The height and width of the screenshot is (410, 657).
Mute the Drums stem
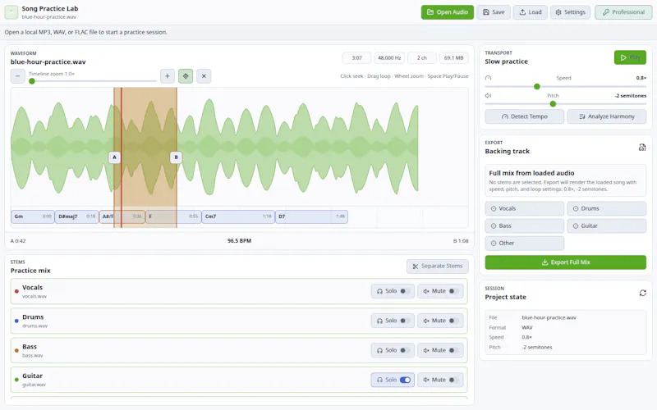tap(440, 321)
